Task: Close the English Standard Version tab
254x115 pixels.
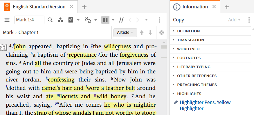Action: point(71,7)
